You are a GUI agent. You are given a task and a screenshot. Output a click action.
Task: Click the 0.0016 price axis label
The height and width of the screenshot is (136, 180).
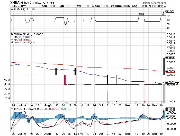pos(171,34)
